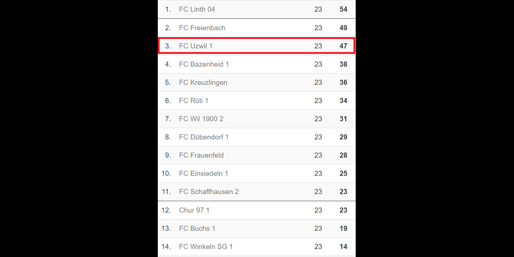Click the rank number 4. beside FC Bazenheid 1

point(168,64)
